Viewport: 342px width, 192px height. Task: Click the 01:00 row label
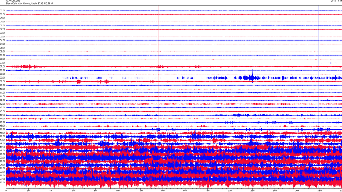[x=2, y=18]
